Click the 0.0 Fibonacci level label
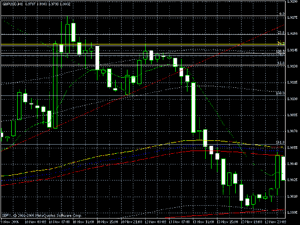 [x=282, y=14]
